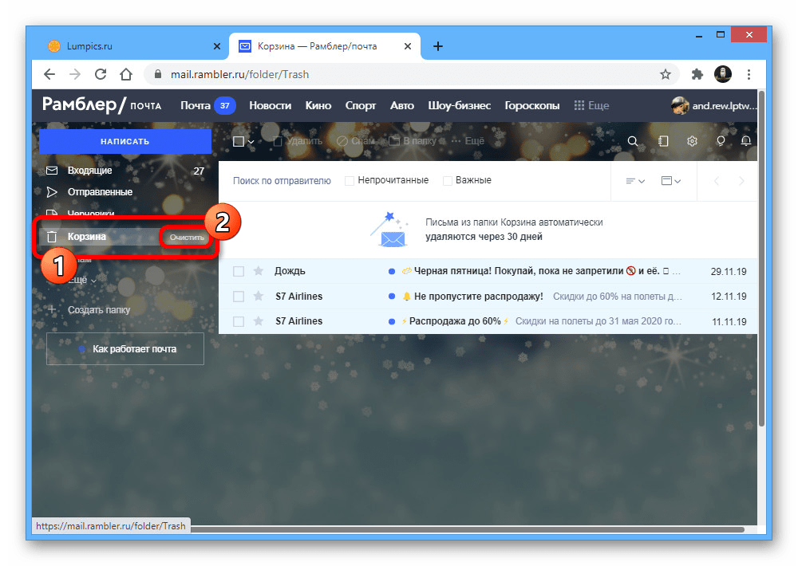Click the notifications bell icon
The image size is (798, 566).
pyautogui.click(x=746, y=141)
